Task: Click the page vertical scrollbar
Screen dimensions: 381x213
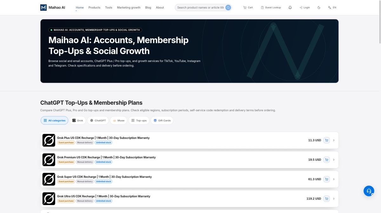Action: (379, 22)
